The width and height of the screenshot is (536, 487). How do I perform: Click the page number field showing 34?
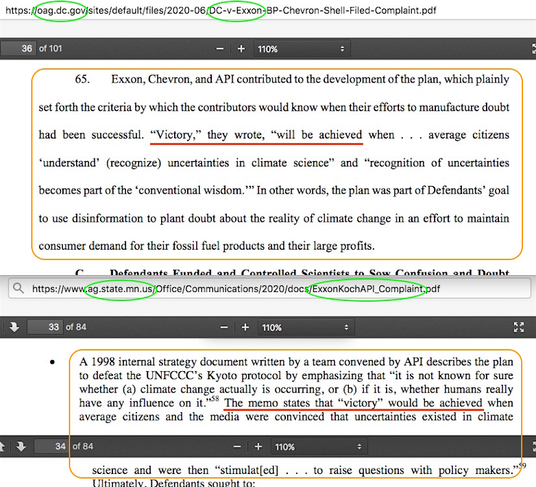pyautogui.click(x=52, y=447)
